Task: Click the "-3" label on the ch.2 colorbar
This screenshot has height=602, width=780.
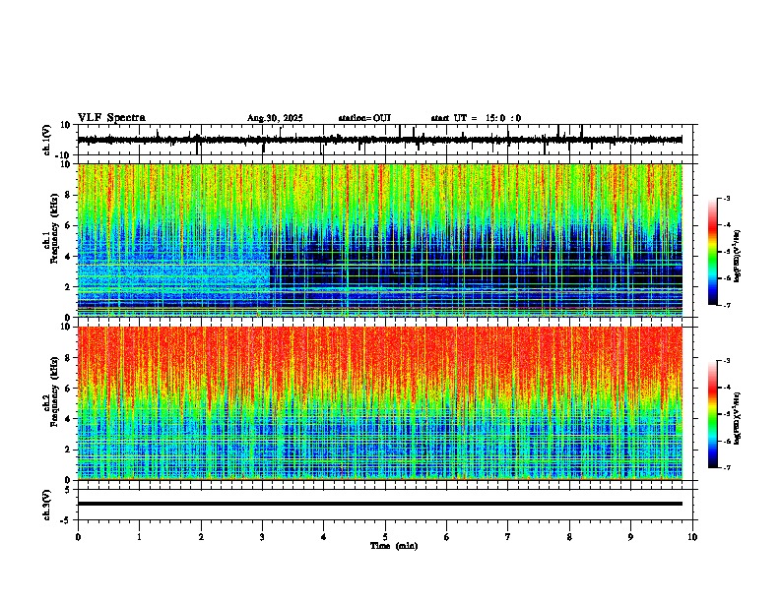Action: click(727, 361)
